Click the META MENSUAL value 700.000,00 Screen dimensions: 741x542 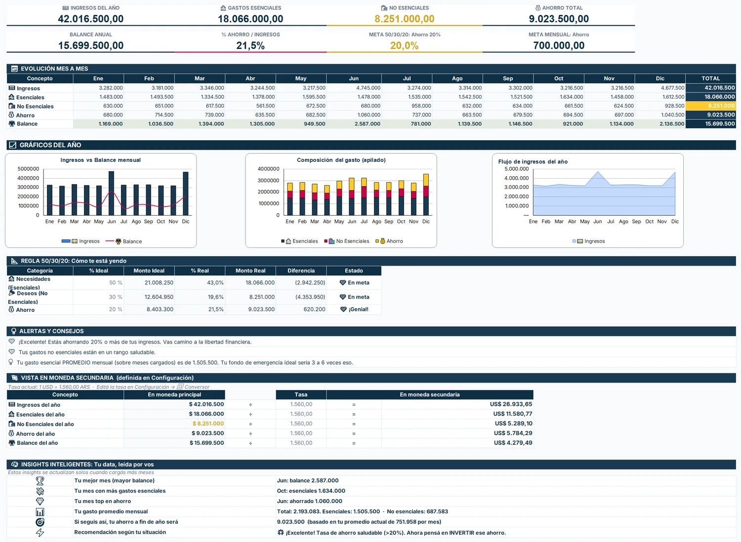coord(559,45)
